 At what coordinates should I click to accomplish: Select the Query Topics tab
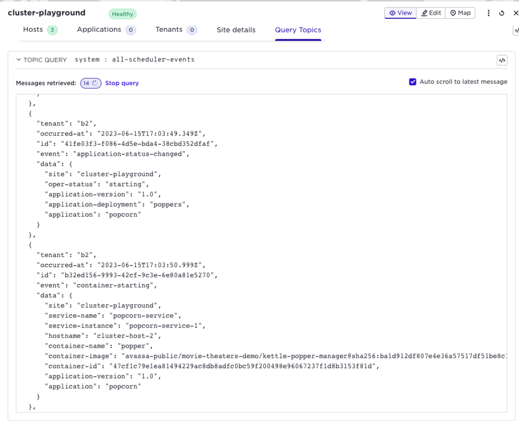click(298, 30)
